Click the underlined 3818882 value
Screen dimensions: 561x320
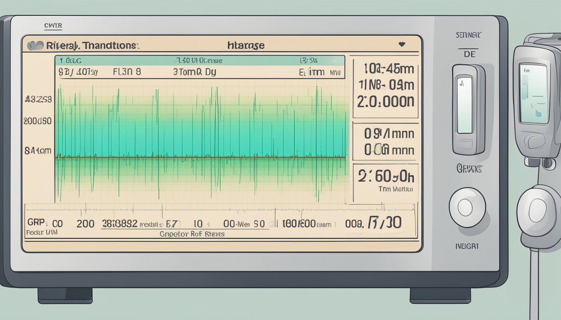click(x=120, y=224)
